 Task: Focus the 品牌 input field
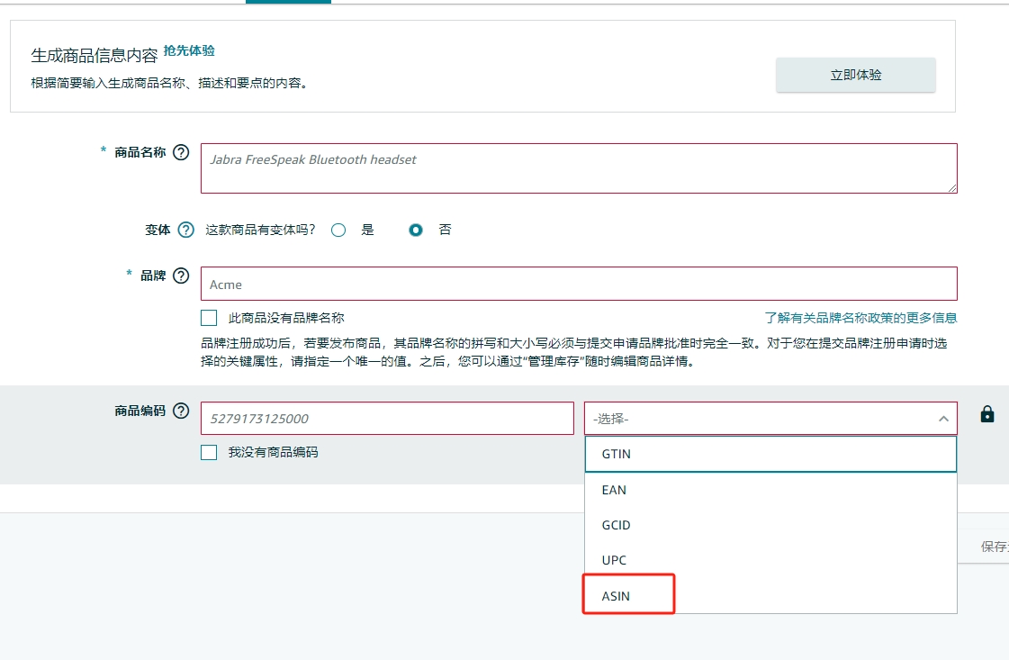click(x=578, y=284)
